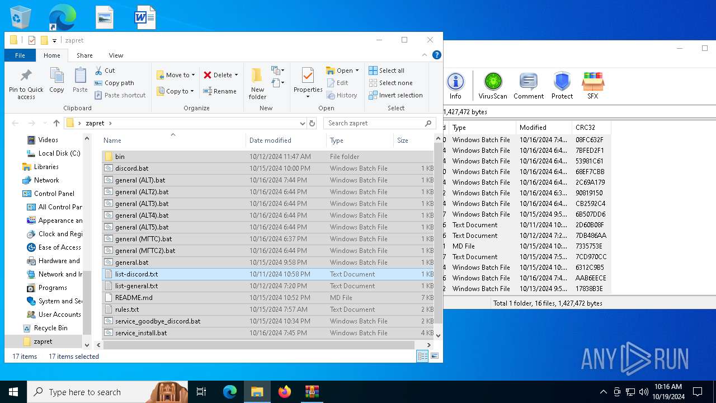Select the bin folder
This screenshot has width=716, height=403.
[x=267, y=157]
